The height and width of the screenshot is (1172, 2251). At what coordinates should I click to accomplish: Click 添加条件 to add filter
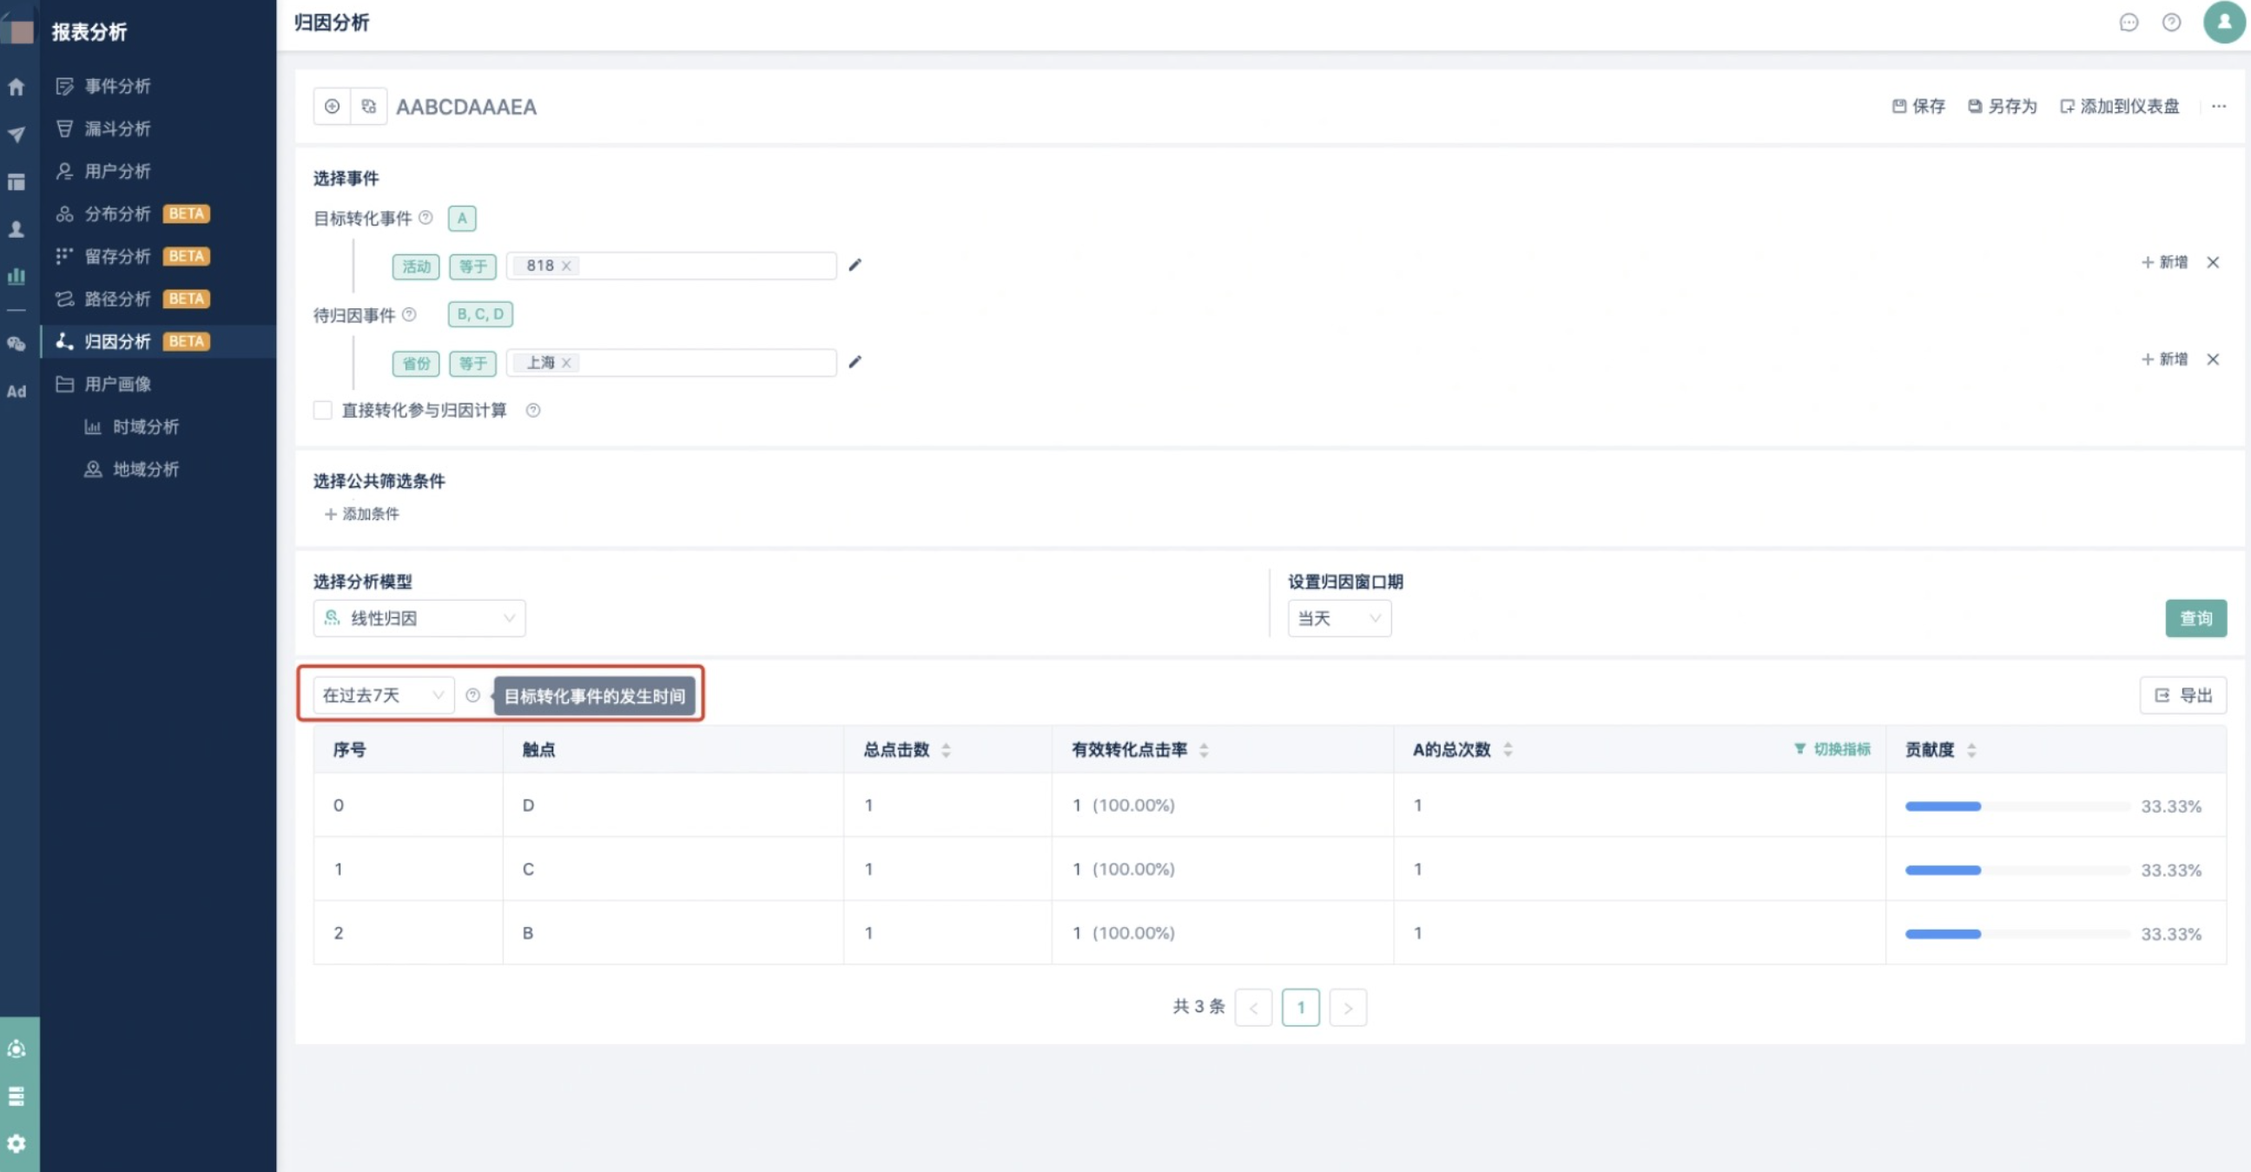[362, 514]
